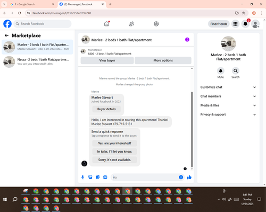266x212 pixels.
Task: Click the browser back arrow
Action: coord(5,13)
